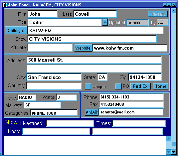Click the second Hosts field
This screenshot has width=178, height=156.
click(127, 131)
